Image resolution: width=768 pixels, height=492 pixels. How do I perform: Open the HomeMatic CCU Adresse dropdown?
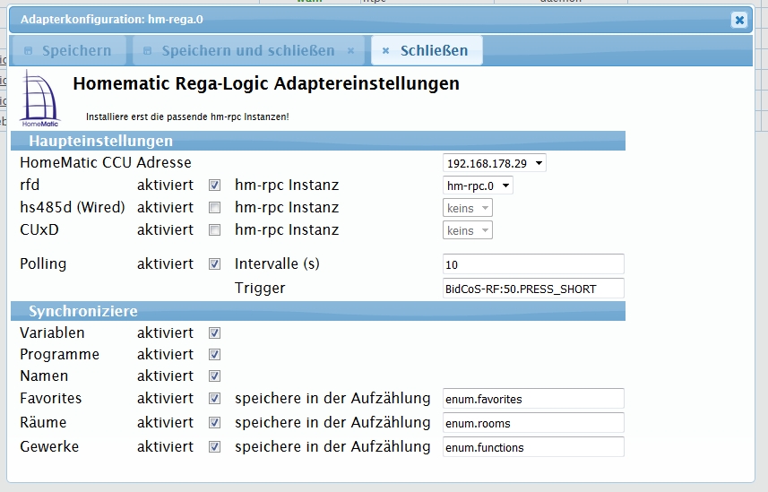click(x=494, y=163)
